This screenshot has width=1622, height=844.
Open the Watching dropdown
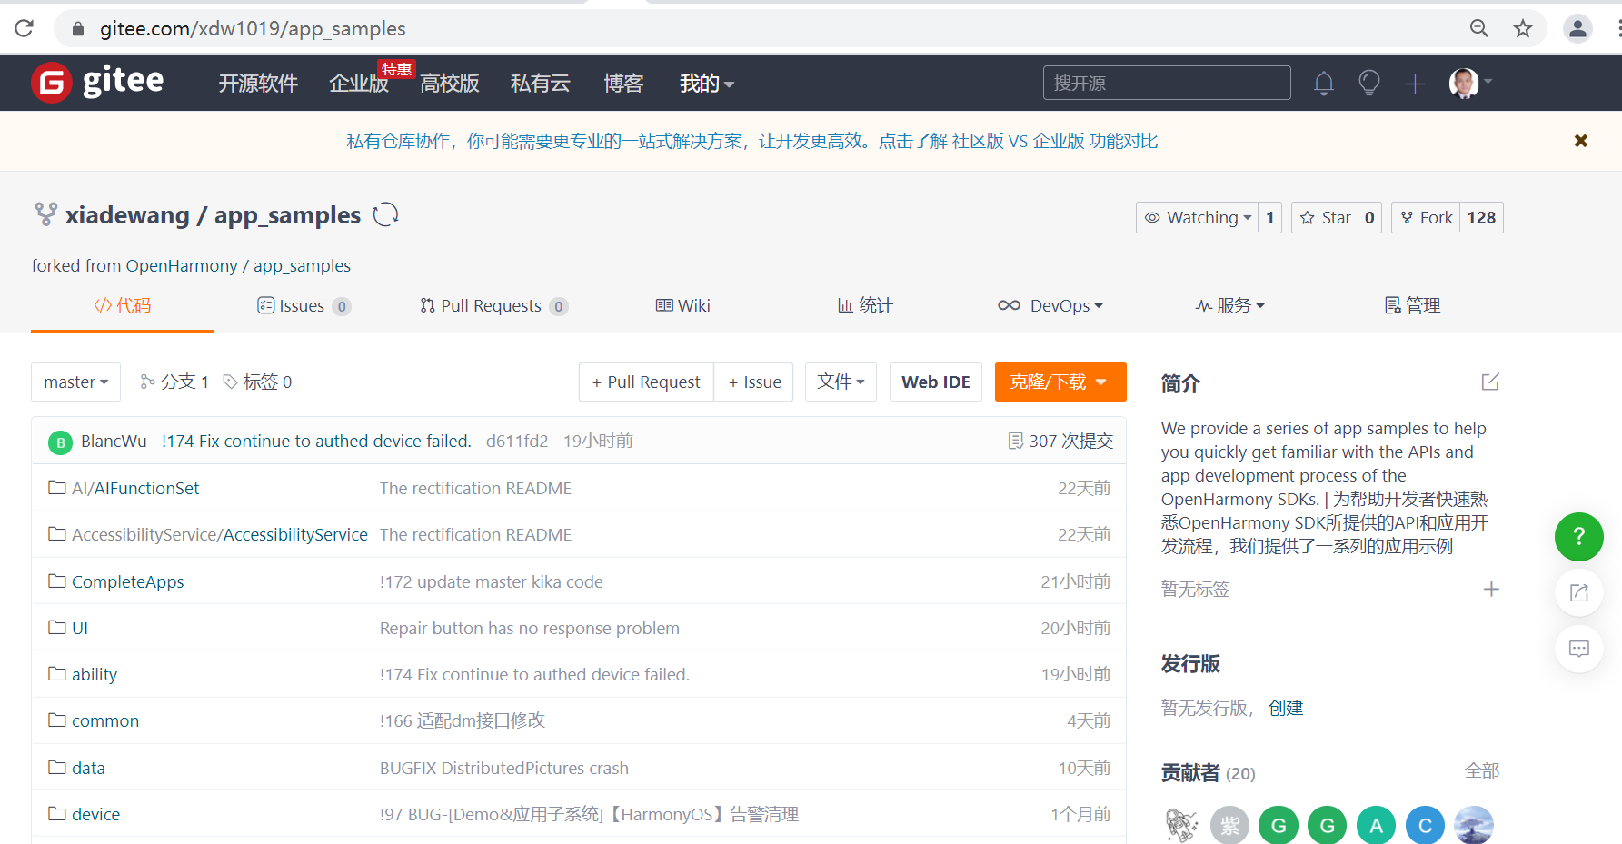tap(1198, 217)
